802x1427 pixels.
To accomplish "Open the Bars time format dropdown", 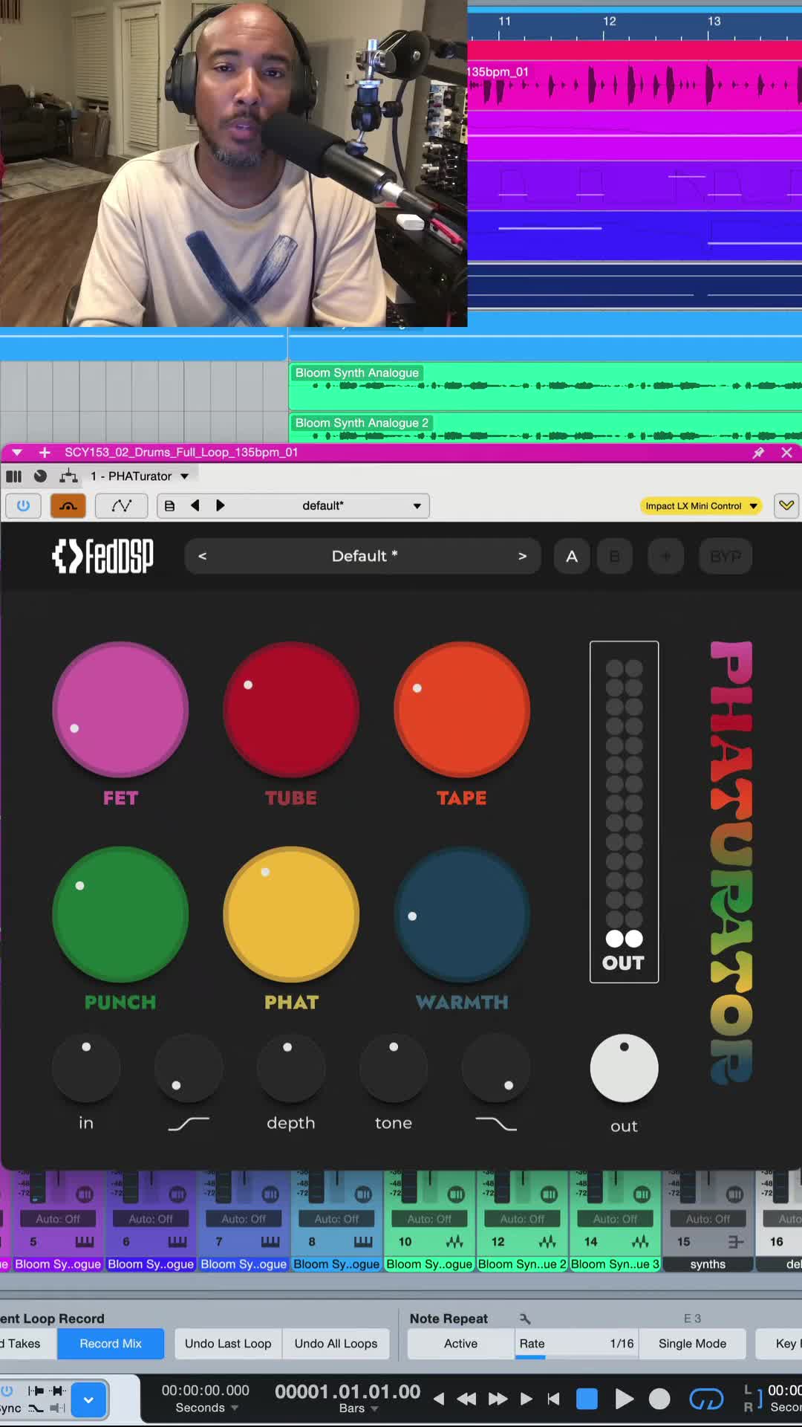I will [x=359, y=1408].
